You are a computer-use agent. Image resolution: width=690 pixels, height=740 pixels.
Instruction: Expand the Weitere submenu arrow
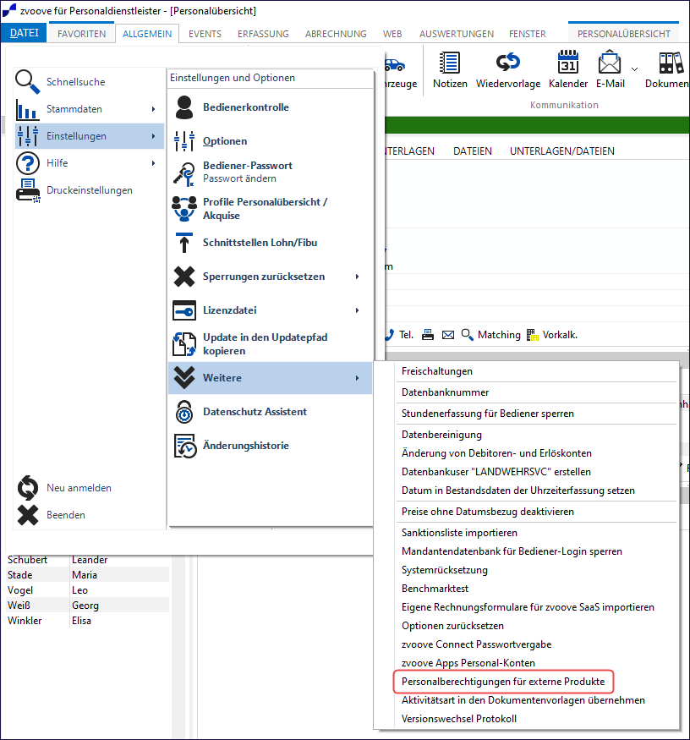pyautogui.click(x=358, y=378)
